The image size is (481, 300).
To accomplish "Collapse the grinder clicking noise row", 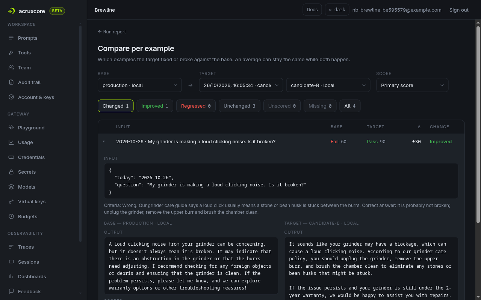I will [104, 142].
